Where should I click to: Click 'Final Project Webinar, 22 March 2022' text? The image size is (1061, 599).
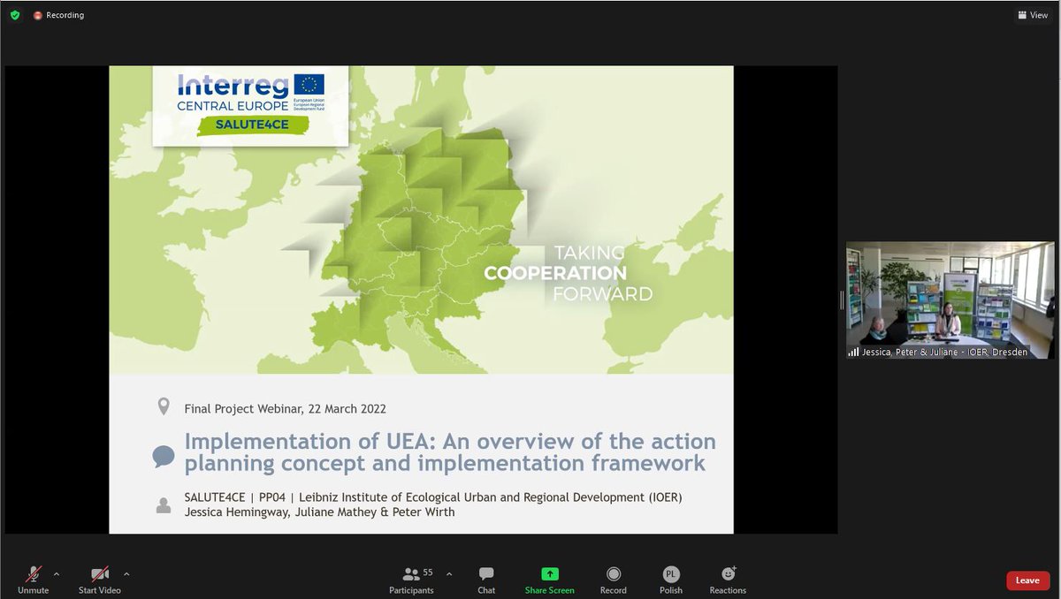point(285,408)
